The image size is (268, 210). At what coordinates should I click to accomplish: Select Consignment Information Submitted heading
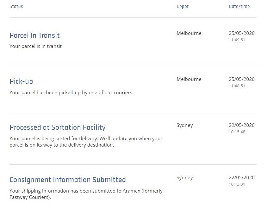[x=67, y=180]
